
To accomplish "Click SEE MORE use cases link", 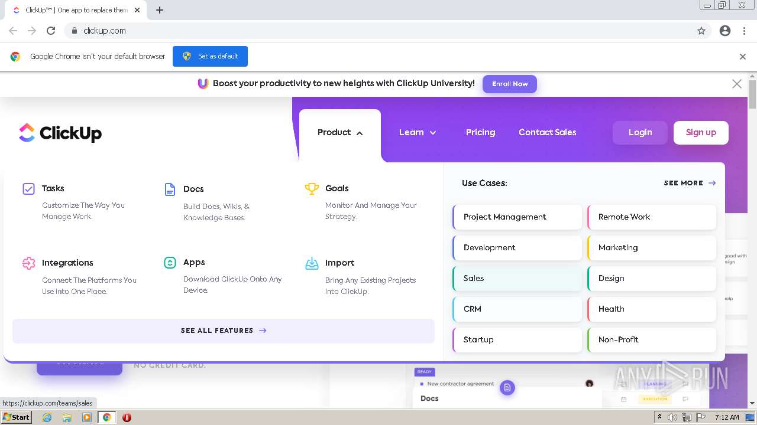I will [x=690, y=183].
